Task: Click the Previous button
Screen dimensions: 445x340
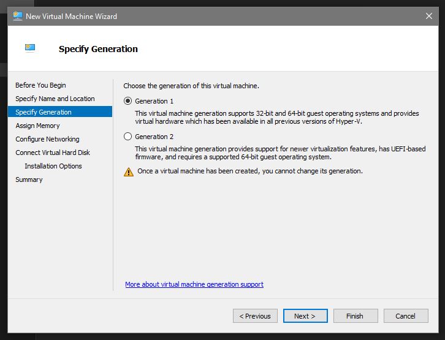Action: click(x=255, y=316)
